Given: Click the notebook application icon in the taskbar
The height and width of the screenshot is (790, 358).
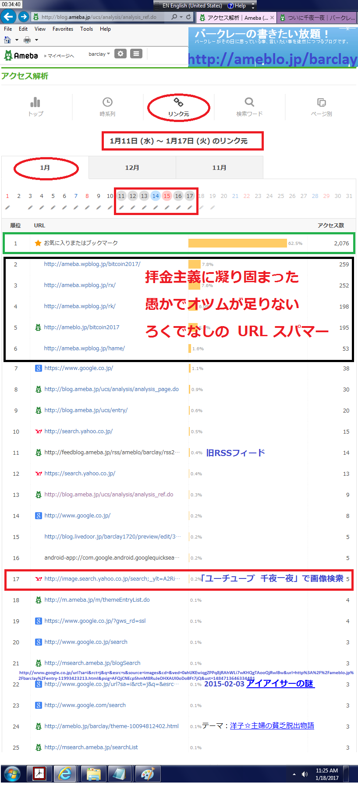Looking at the screenshot, I should (120, 774).
